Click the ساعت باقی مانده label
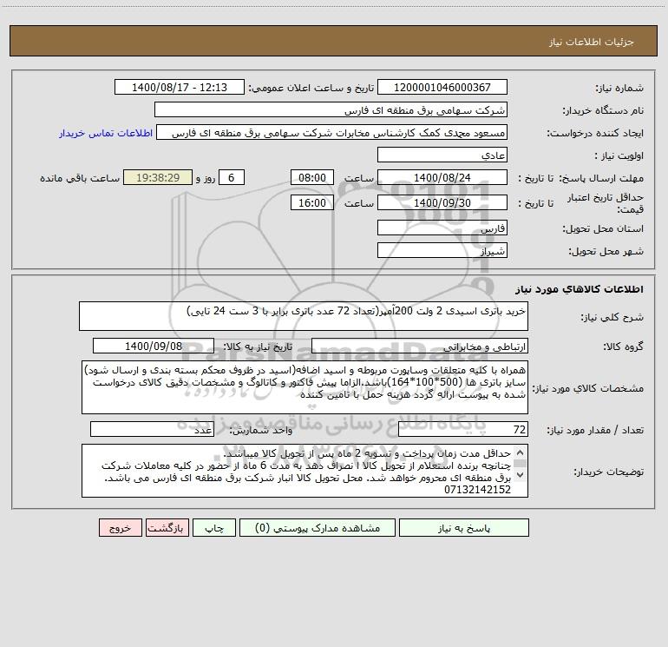668x647 pixels. [x=80, y=178]
